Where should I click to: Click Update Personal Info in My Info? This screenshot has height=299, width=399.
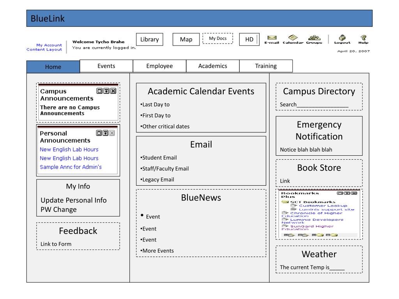74,201
